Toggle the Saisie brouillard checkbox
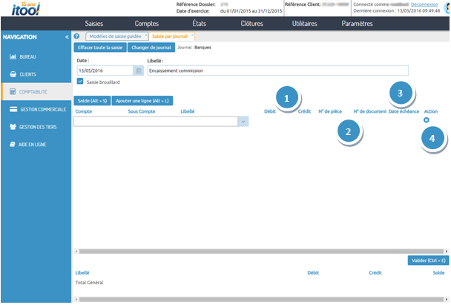451x305 pixels. click(x=80, y=82)
